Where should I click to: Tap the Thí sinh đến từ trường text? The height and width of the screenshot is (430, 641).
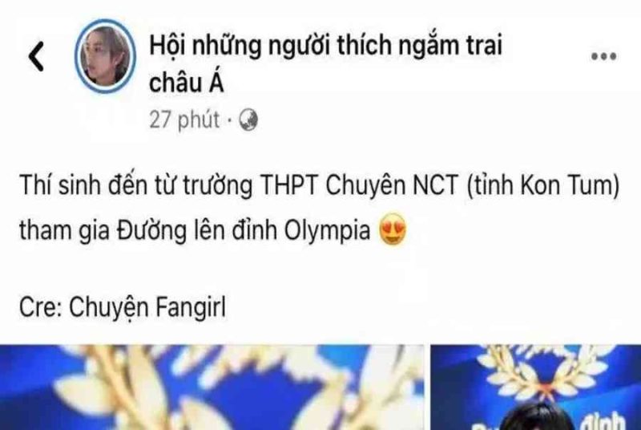135,185
